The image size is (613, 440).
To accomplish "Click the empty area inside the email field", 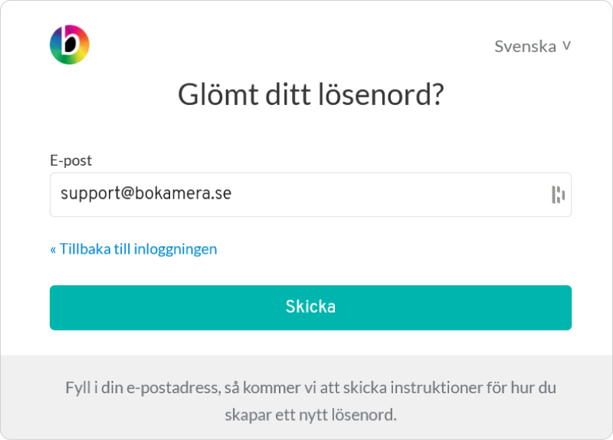I will pos(391,195).
